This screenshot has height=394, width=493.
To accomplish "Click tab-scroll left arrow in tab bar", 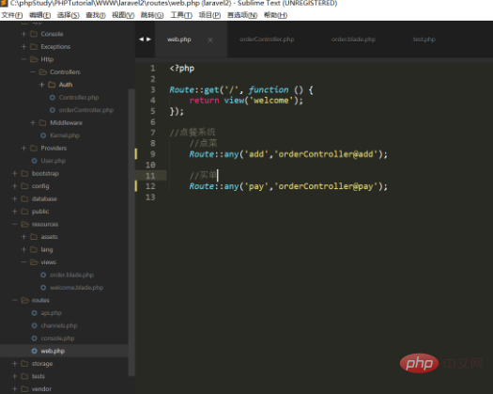I will 141,39.
